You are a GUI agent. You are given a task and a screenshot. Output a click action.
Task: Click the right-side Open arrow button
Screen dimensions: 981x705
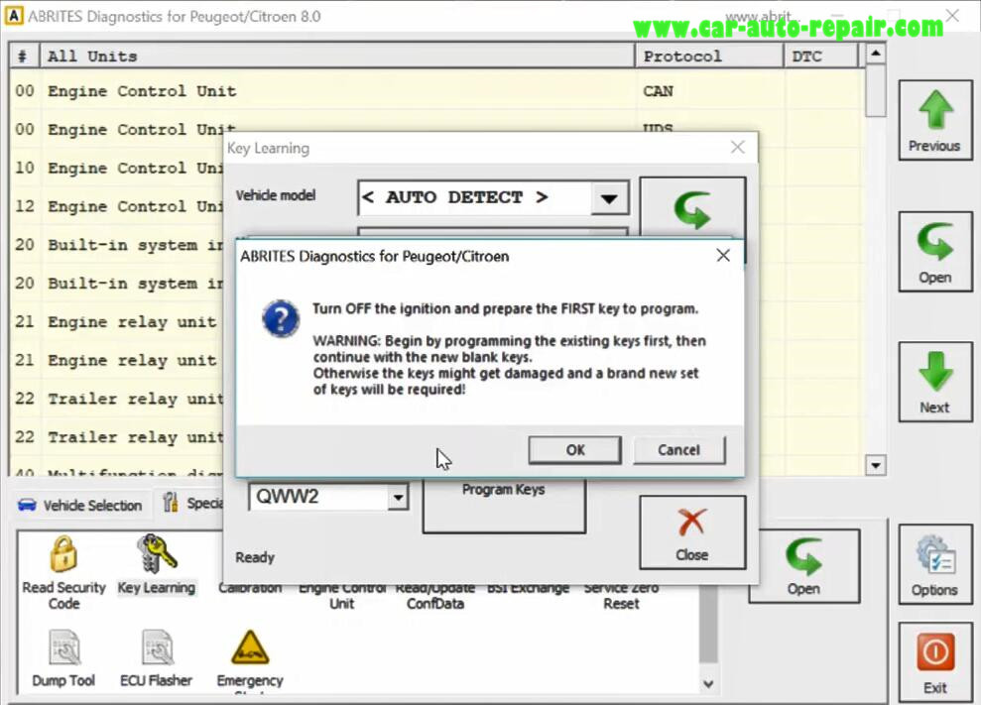(934, 252)
